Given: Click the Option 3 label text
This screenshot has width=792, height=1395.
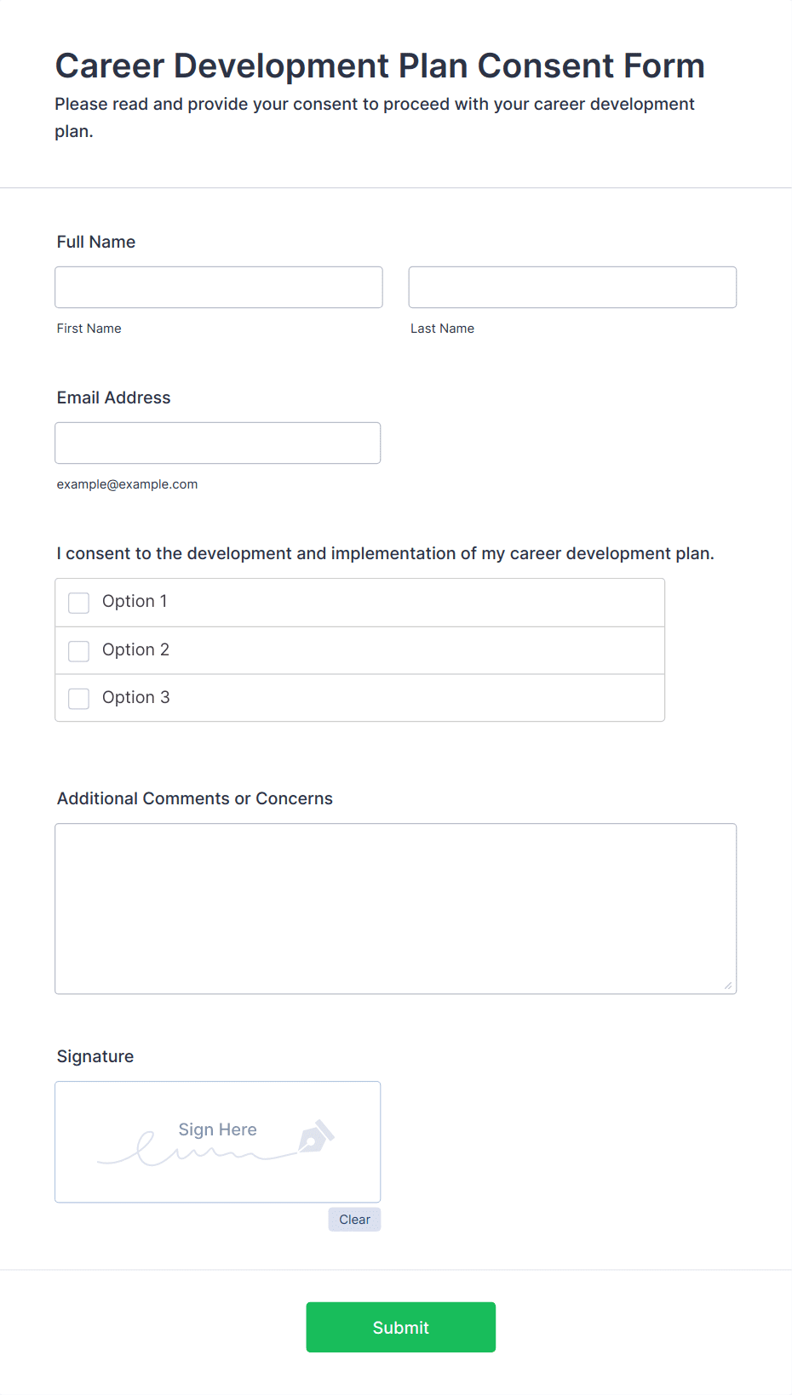Looking at the screenshot, I should [135, 698].
